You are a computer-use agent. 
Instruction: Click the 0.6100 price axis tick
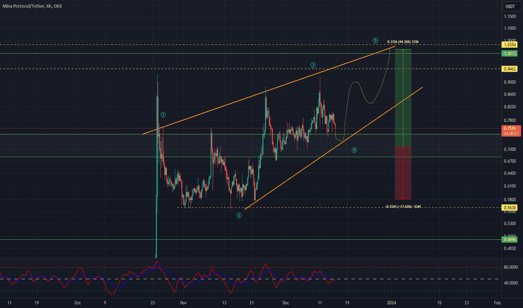pyautogui.click(x=510, y=186)
